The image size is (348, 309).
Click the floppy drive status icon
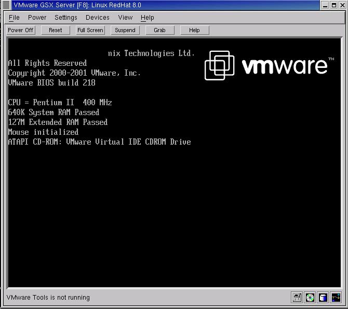297,298
